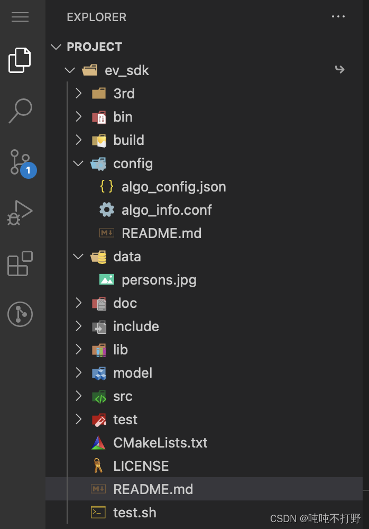Open the Explorer files icon in activity bar
The width and height of the screenshot is (369, 529).
coord(20,60)
